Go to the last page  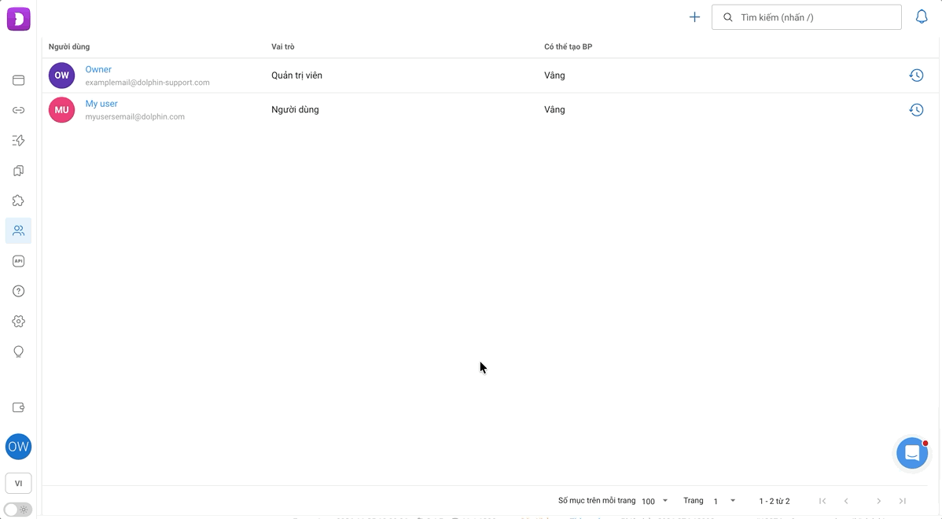point(903,501)
